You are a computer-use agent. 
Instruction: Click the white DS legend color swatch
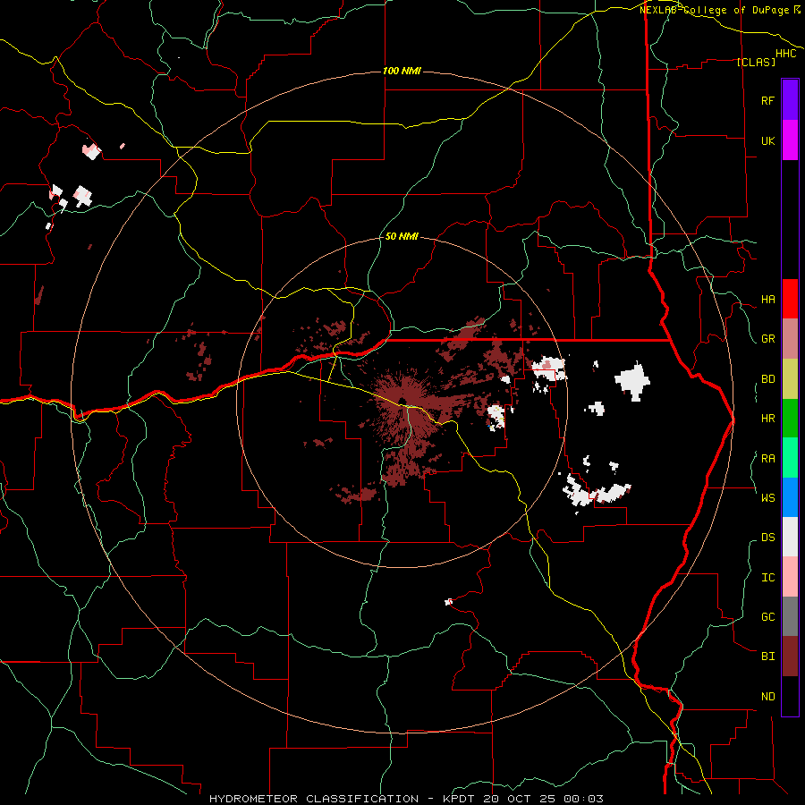click(790, 537)
